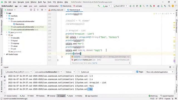This screenshot has height=100, width=178.
Task: Hide the Logcat panel with minus icon
Action: coord(174,67)
